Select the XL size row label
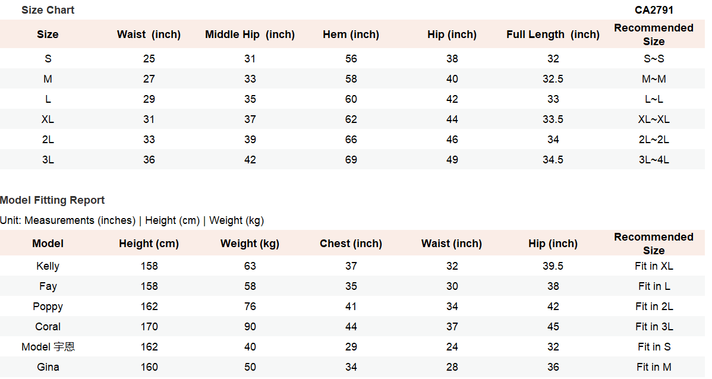 pos(48,119)
